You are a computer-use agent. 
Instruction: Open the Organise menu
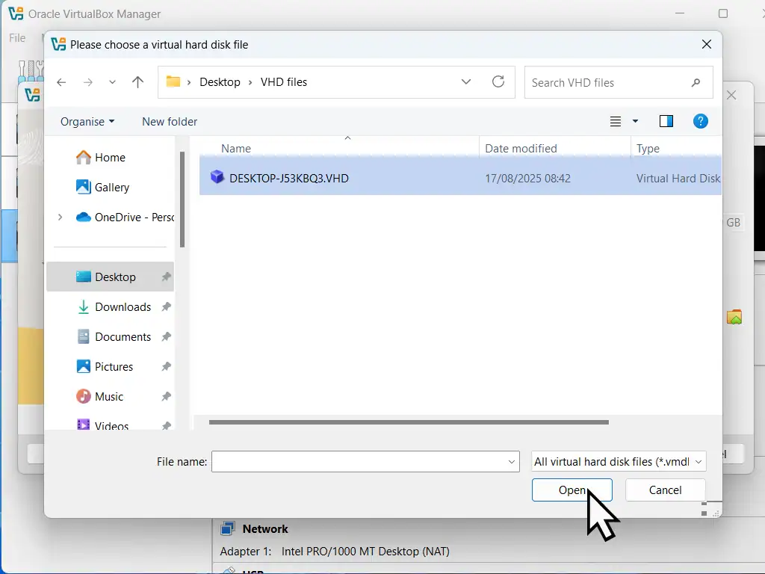[87, 121]
